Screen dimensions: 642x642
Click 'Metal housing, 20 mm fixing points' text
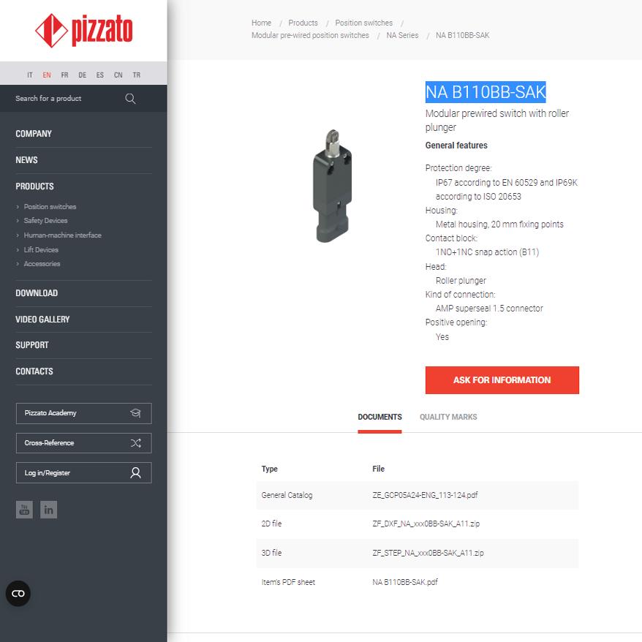point(499,224)
